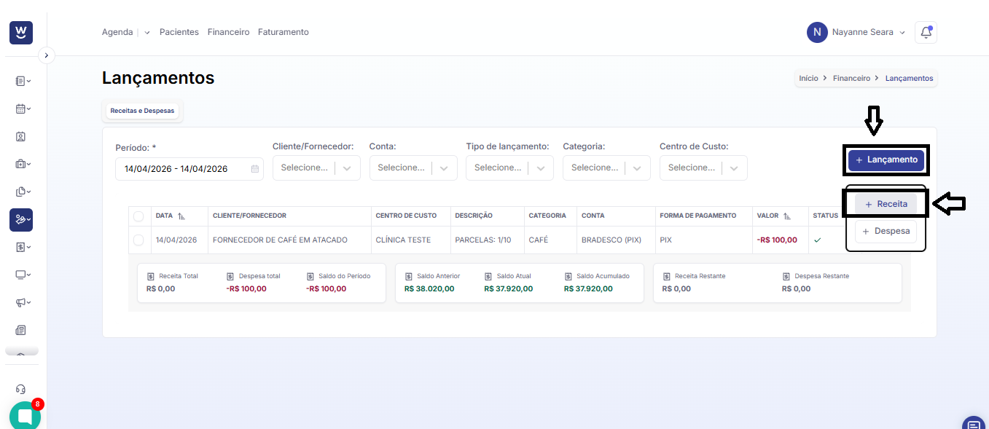
Task: Open the calendar sidebar icon
Action: coord(20,109)
